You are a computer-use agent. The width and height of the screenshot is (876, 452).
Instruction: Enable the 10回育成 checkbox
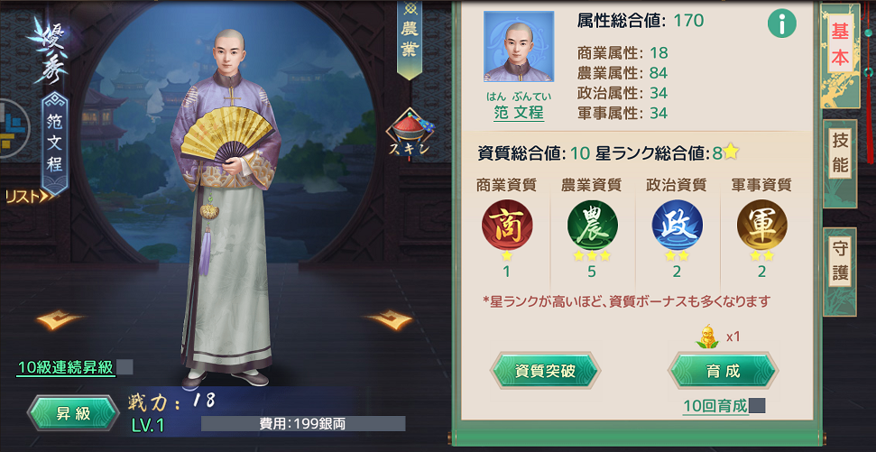click(757, 406)
